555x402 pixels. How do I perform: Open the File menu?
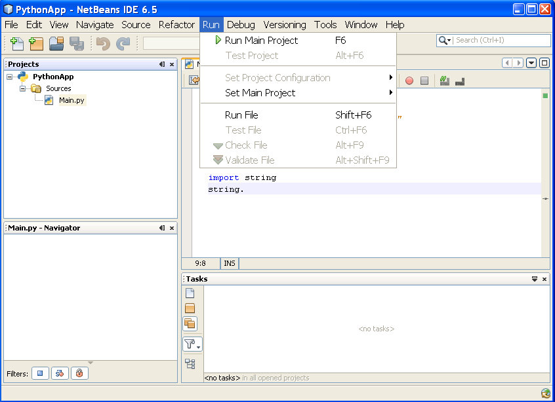click(11, 25)
